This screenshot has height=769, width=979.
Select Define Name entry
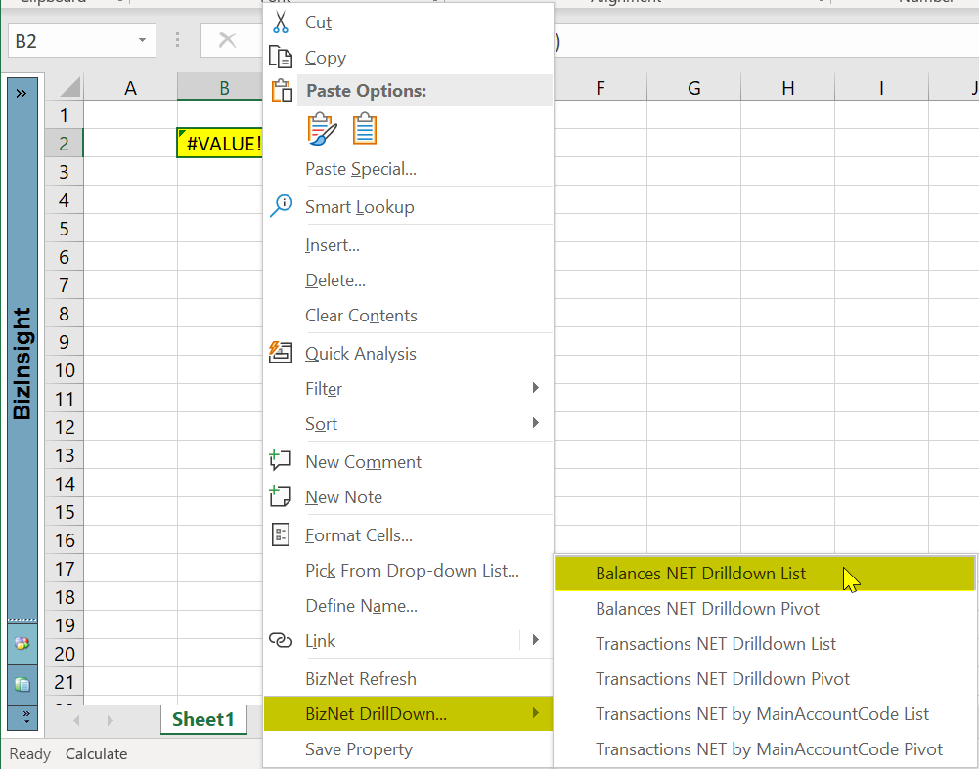pyautogui.click(x=409, y=606)
